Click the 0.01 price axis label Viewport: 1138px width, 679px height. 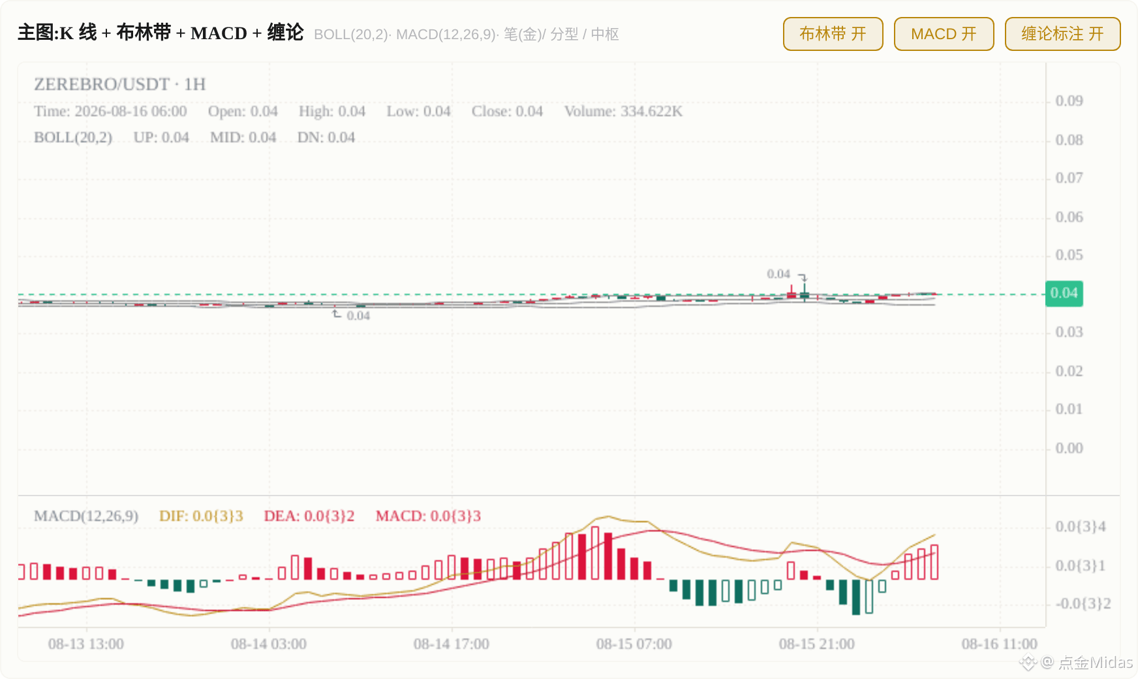(x=1069, y=409)
